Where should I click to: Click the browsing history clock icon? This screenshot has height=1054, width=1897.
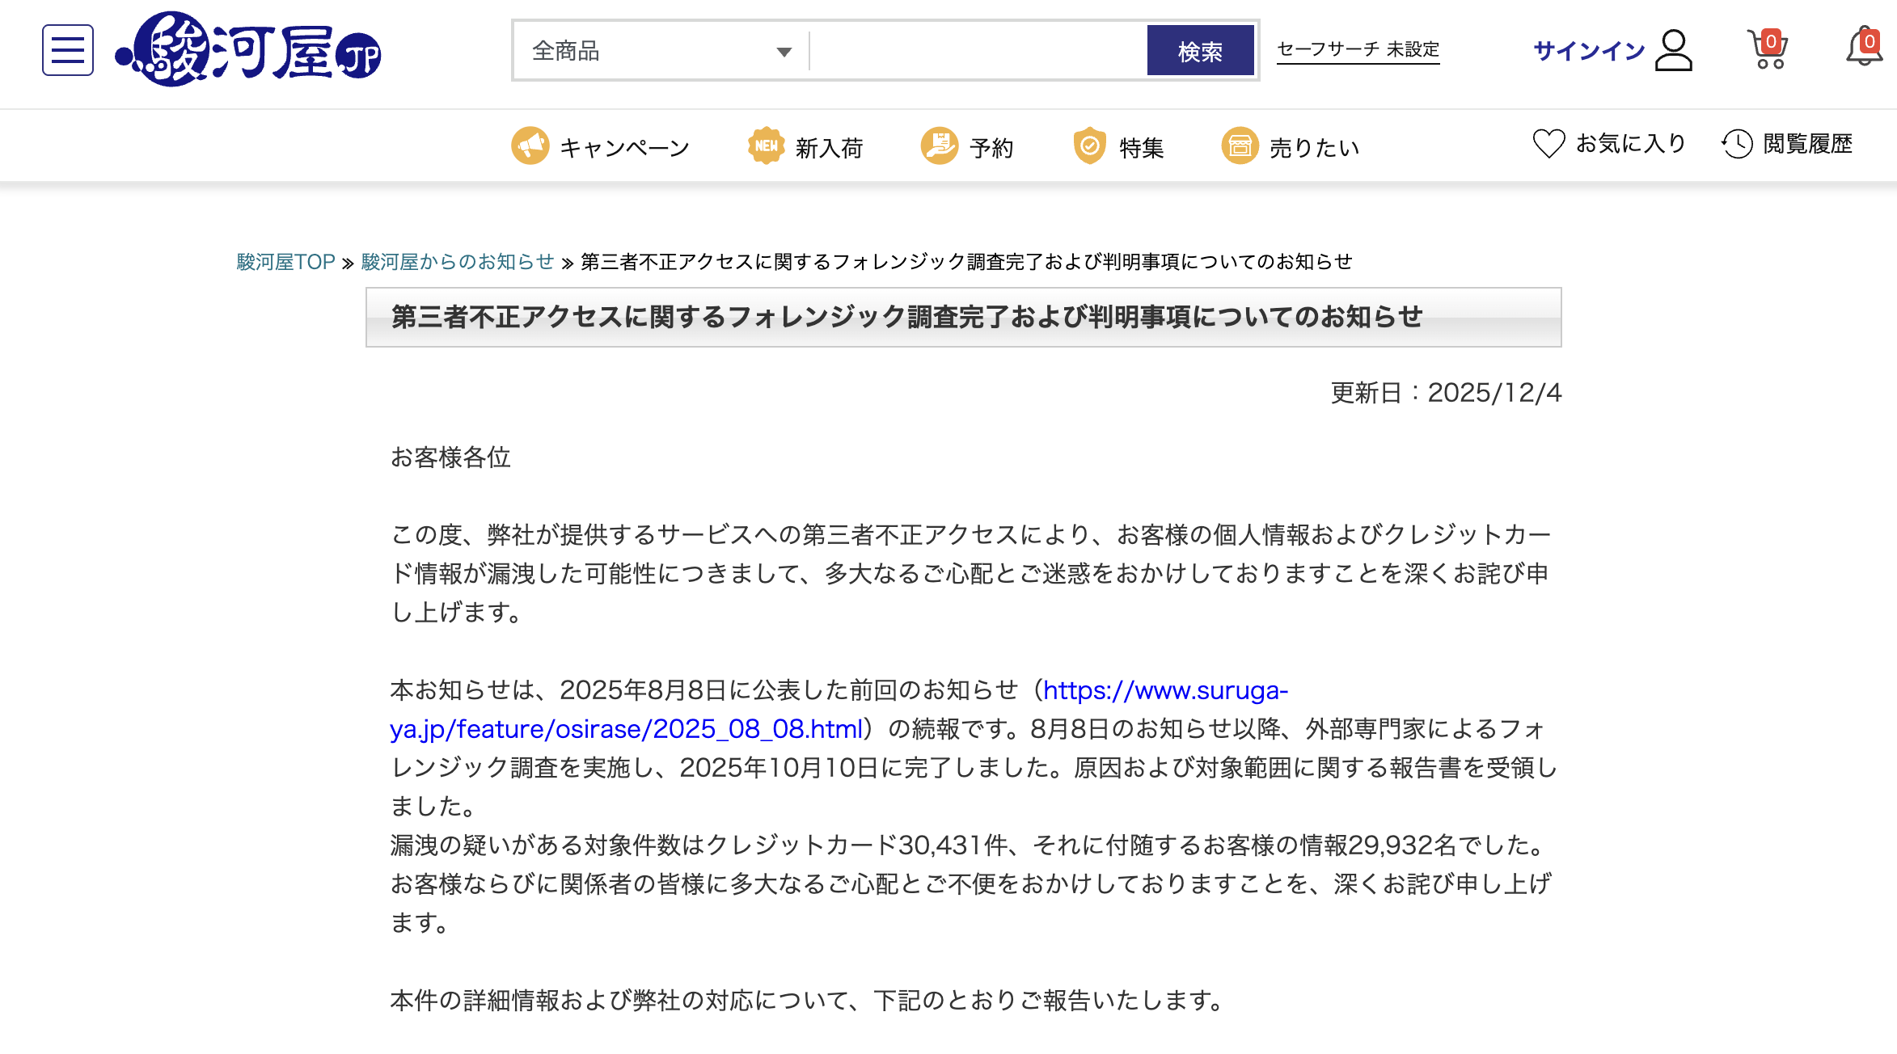(x=1737, y=144)
